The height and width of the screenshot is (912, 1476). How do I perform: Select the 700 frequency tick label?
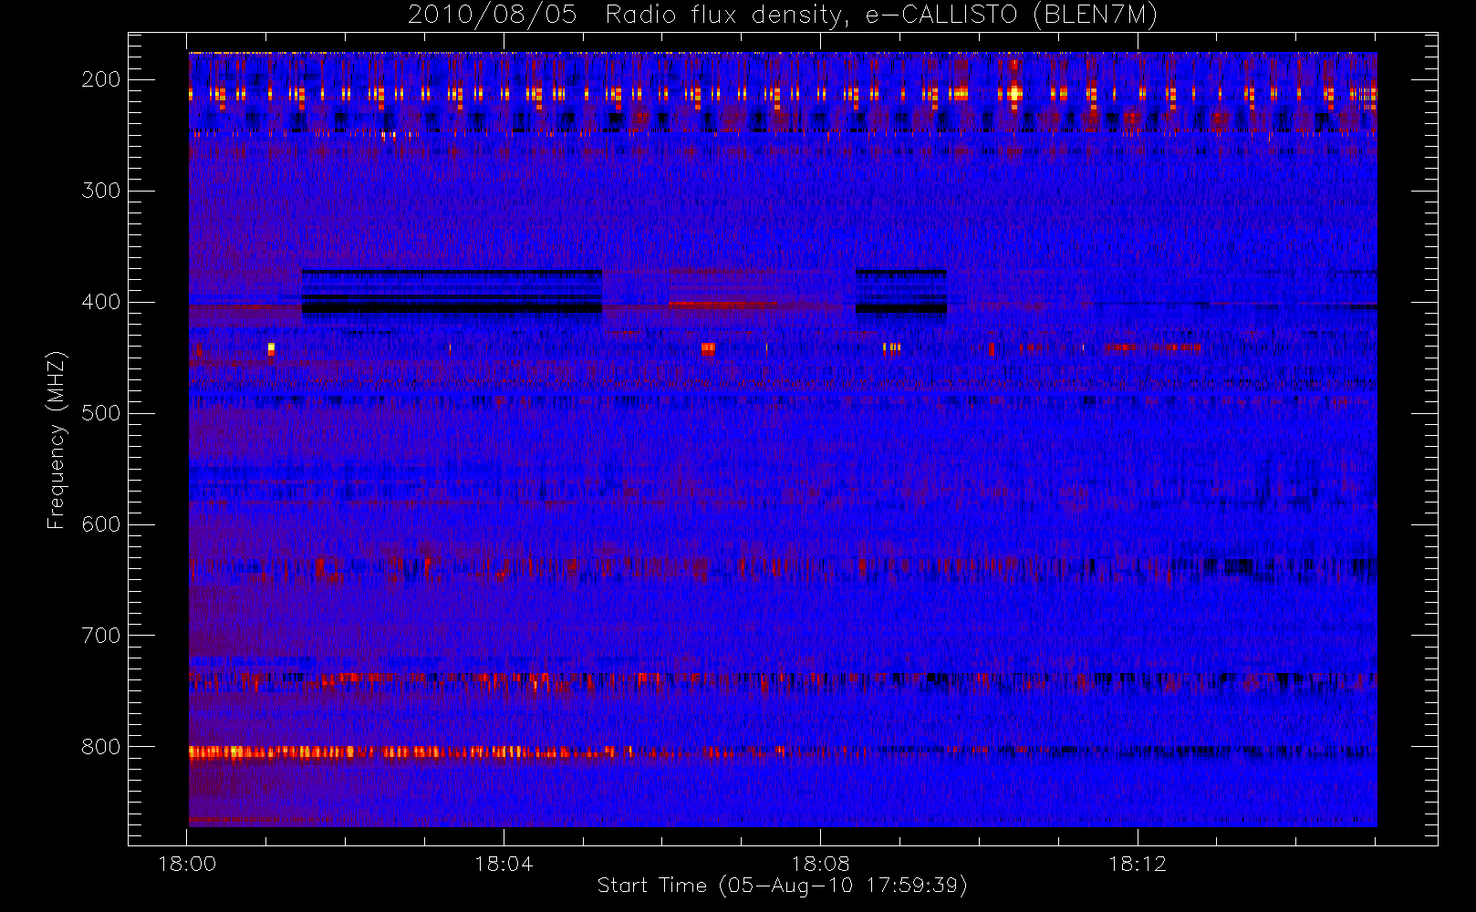click(x=101, y=636)
